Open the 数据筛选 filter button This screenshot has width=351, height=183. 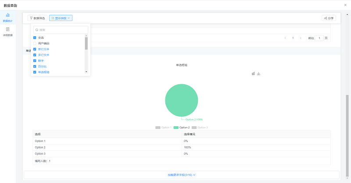point(37,18)
